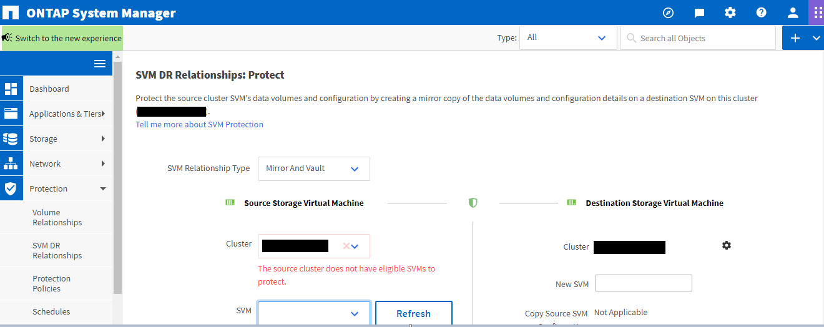
Task: Open Tell me more about SVM Protection link
Action: point(199,125)
